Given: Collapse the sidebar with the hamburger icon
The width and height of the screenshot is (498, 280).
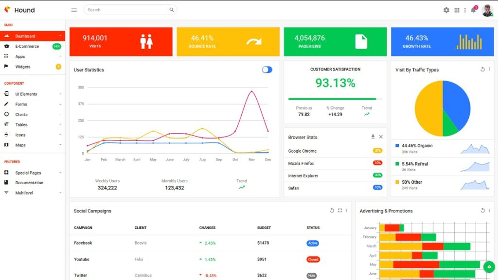Looking at the screenshot, I should (x=74, y=10).
